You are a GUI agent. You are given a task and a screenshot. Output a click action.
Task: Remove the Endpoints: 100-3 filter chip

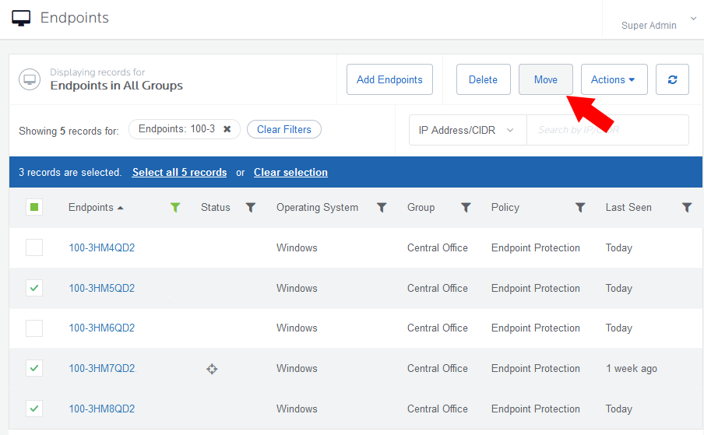tap(227, 129)
